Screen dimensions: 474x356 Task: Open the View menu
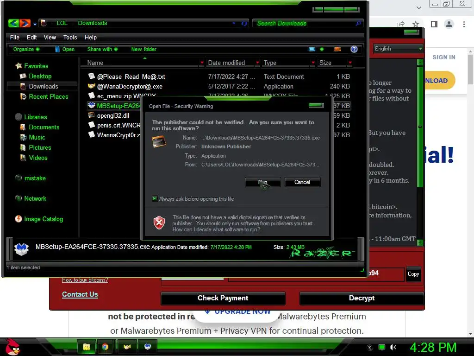[50, 37]
